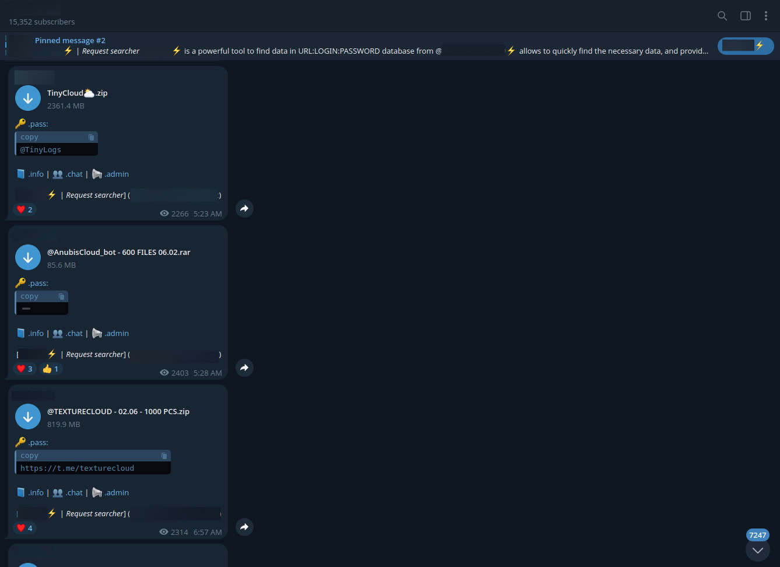Click download icon for TEXTURECLOUD zip file
780x567 pixels.
point(28,417)
